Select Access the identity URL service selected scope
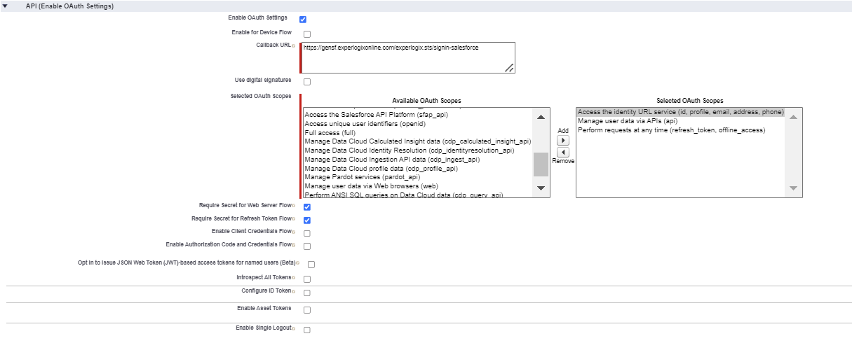 click(x=680, y=112)
